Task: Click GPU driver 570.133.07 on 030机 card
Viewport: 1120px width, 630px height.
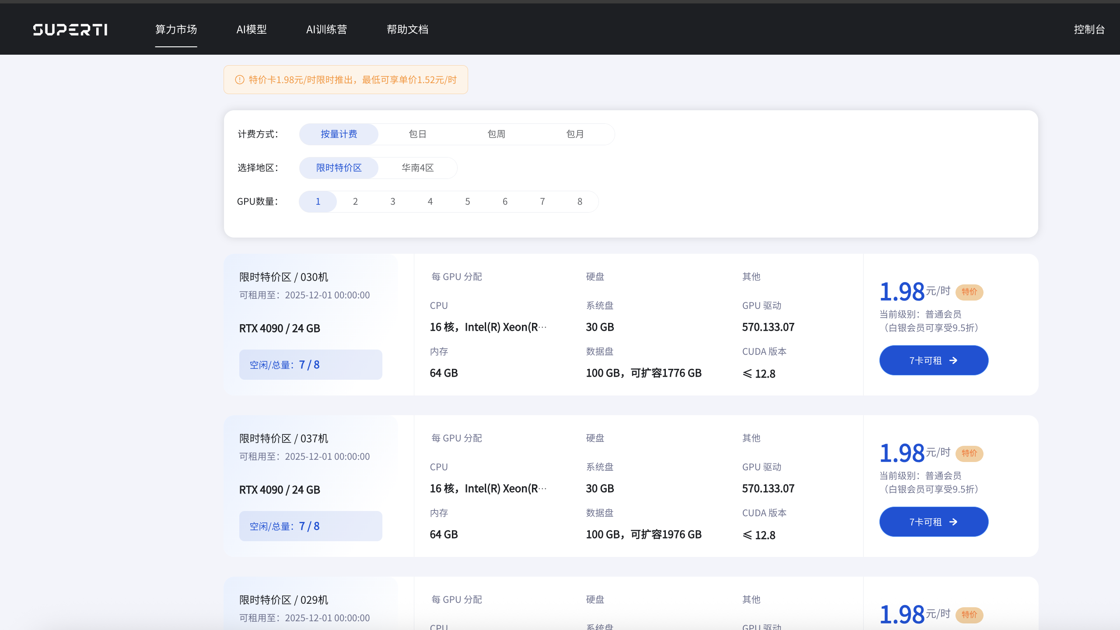Action: [x=768, y=327]
